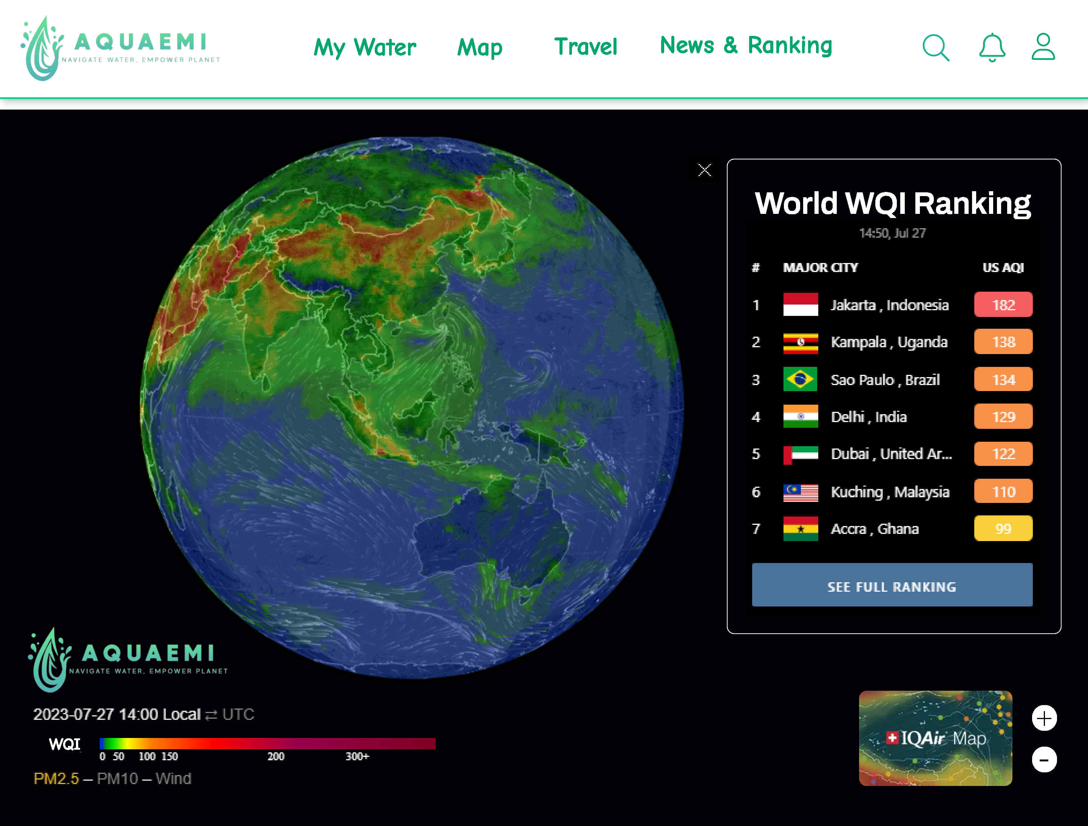This screenshot has width=1088, height=826.
Task: Switch map layer to PM10
Action: click(117, 778)
